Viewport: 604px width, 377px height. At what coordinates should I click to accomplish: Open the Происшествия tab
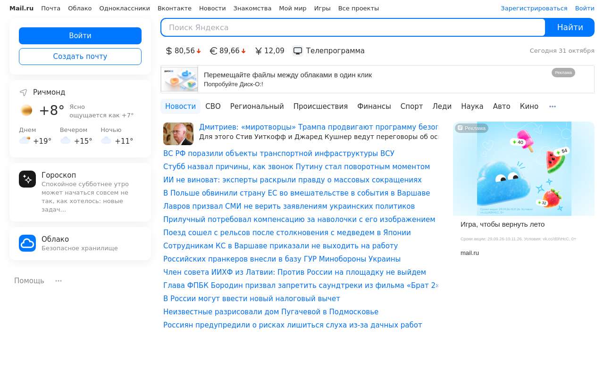coord(321,107)
